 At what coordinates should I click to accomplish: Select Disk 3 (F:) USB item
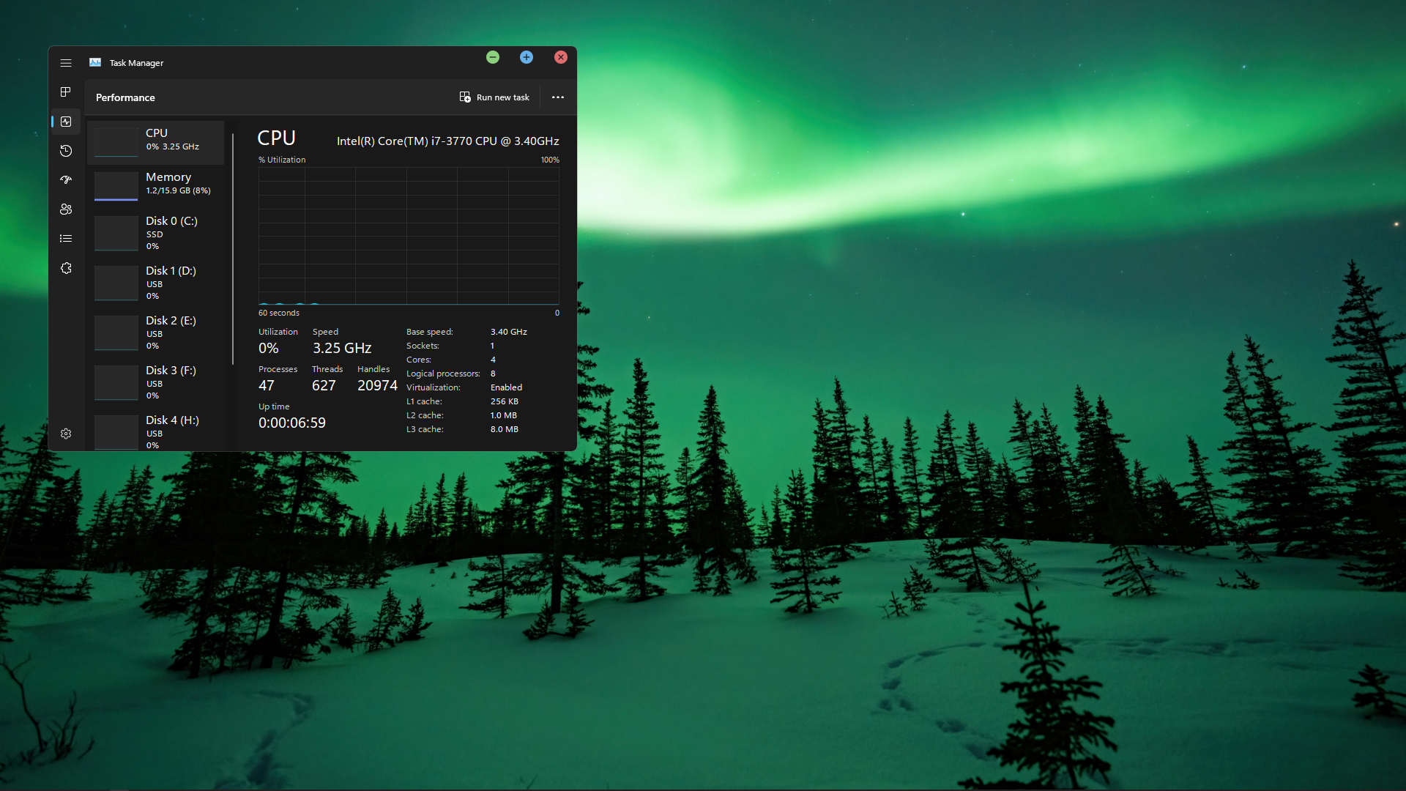[156, 382]
